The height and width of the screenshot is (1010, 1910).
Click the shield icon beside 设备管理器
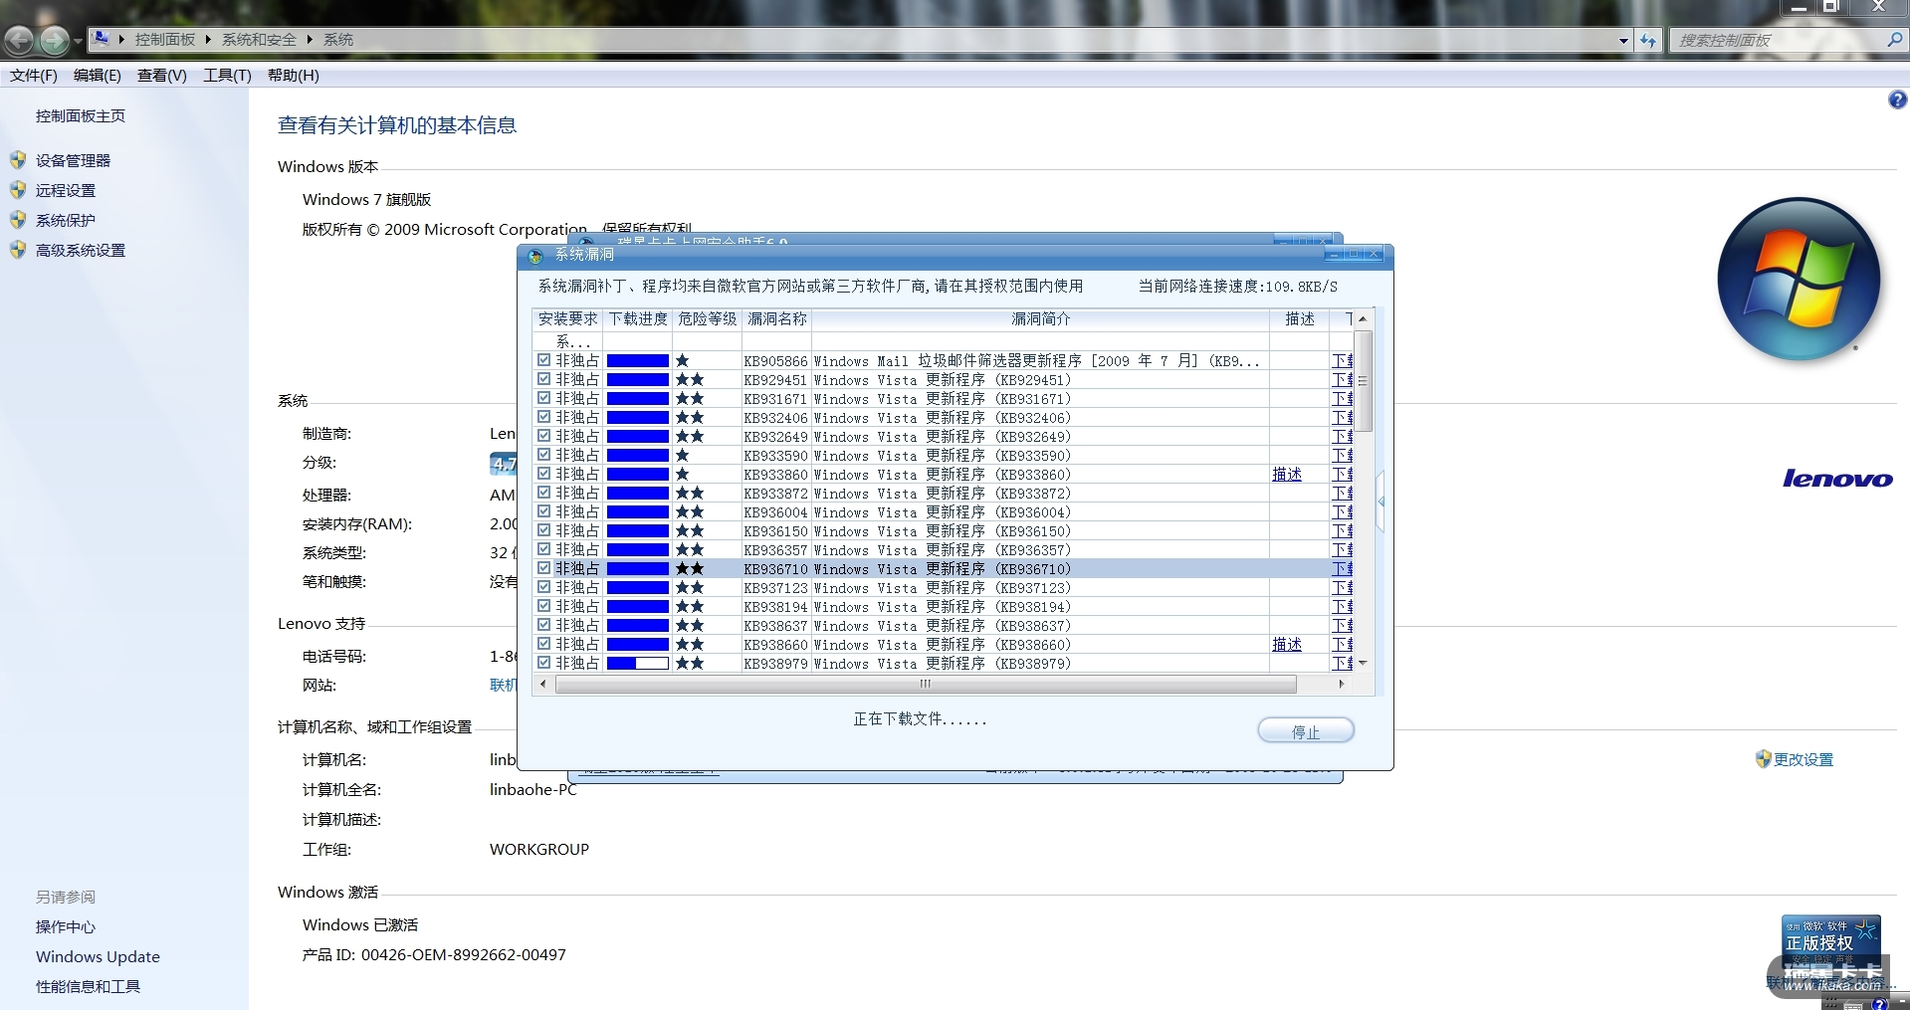(18, 160)
